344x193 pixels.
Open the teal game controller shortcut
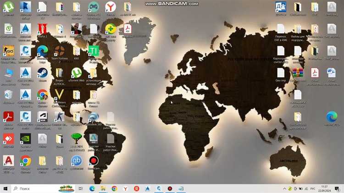tap(94, 9)
